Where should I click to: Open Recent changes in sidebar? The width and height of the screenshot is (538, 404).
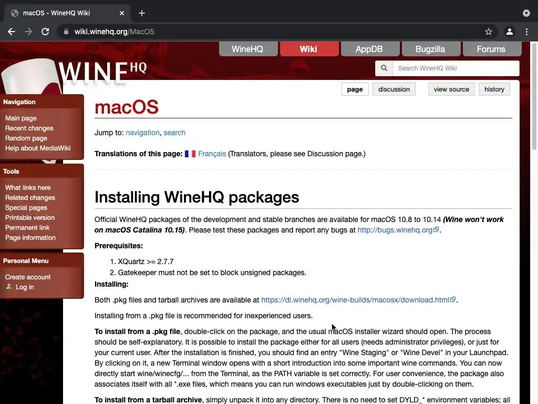point(29,128)
